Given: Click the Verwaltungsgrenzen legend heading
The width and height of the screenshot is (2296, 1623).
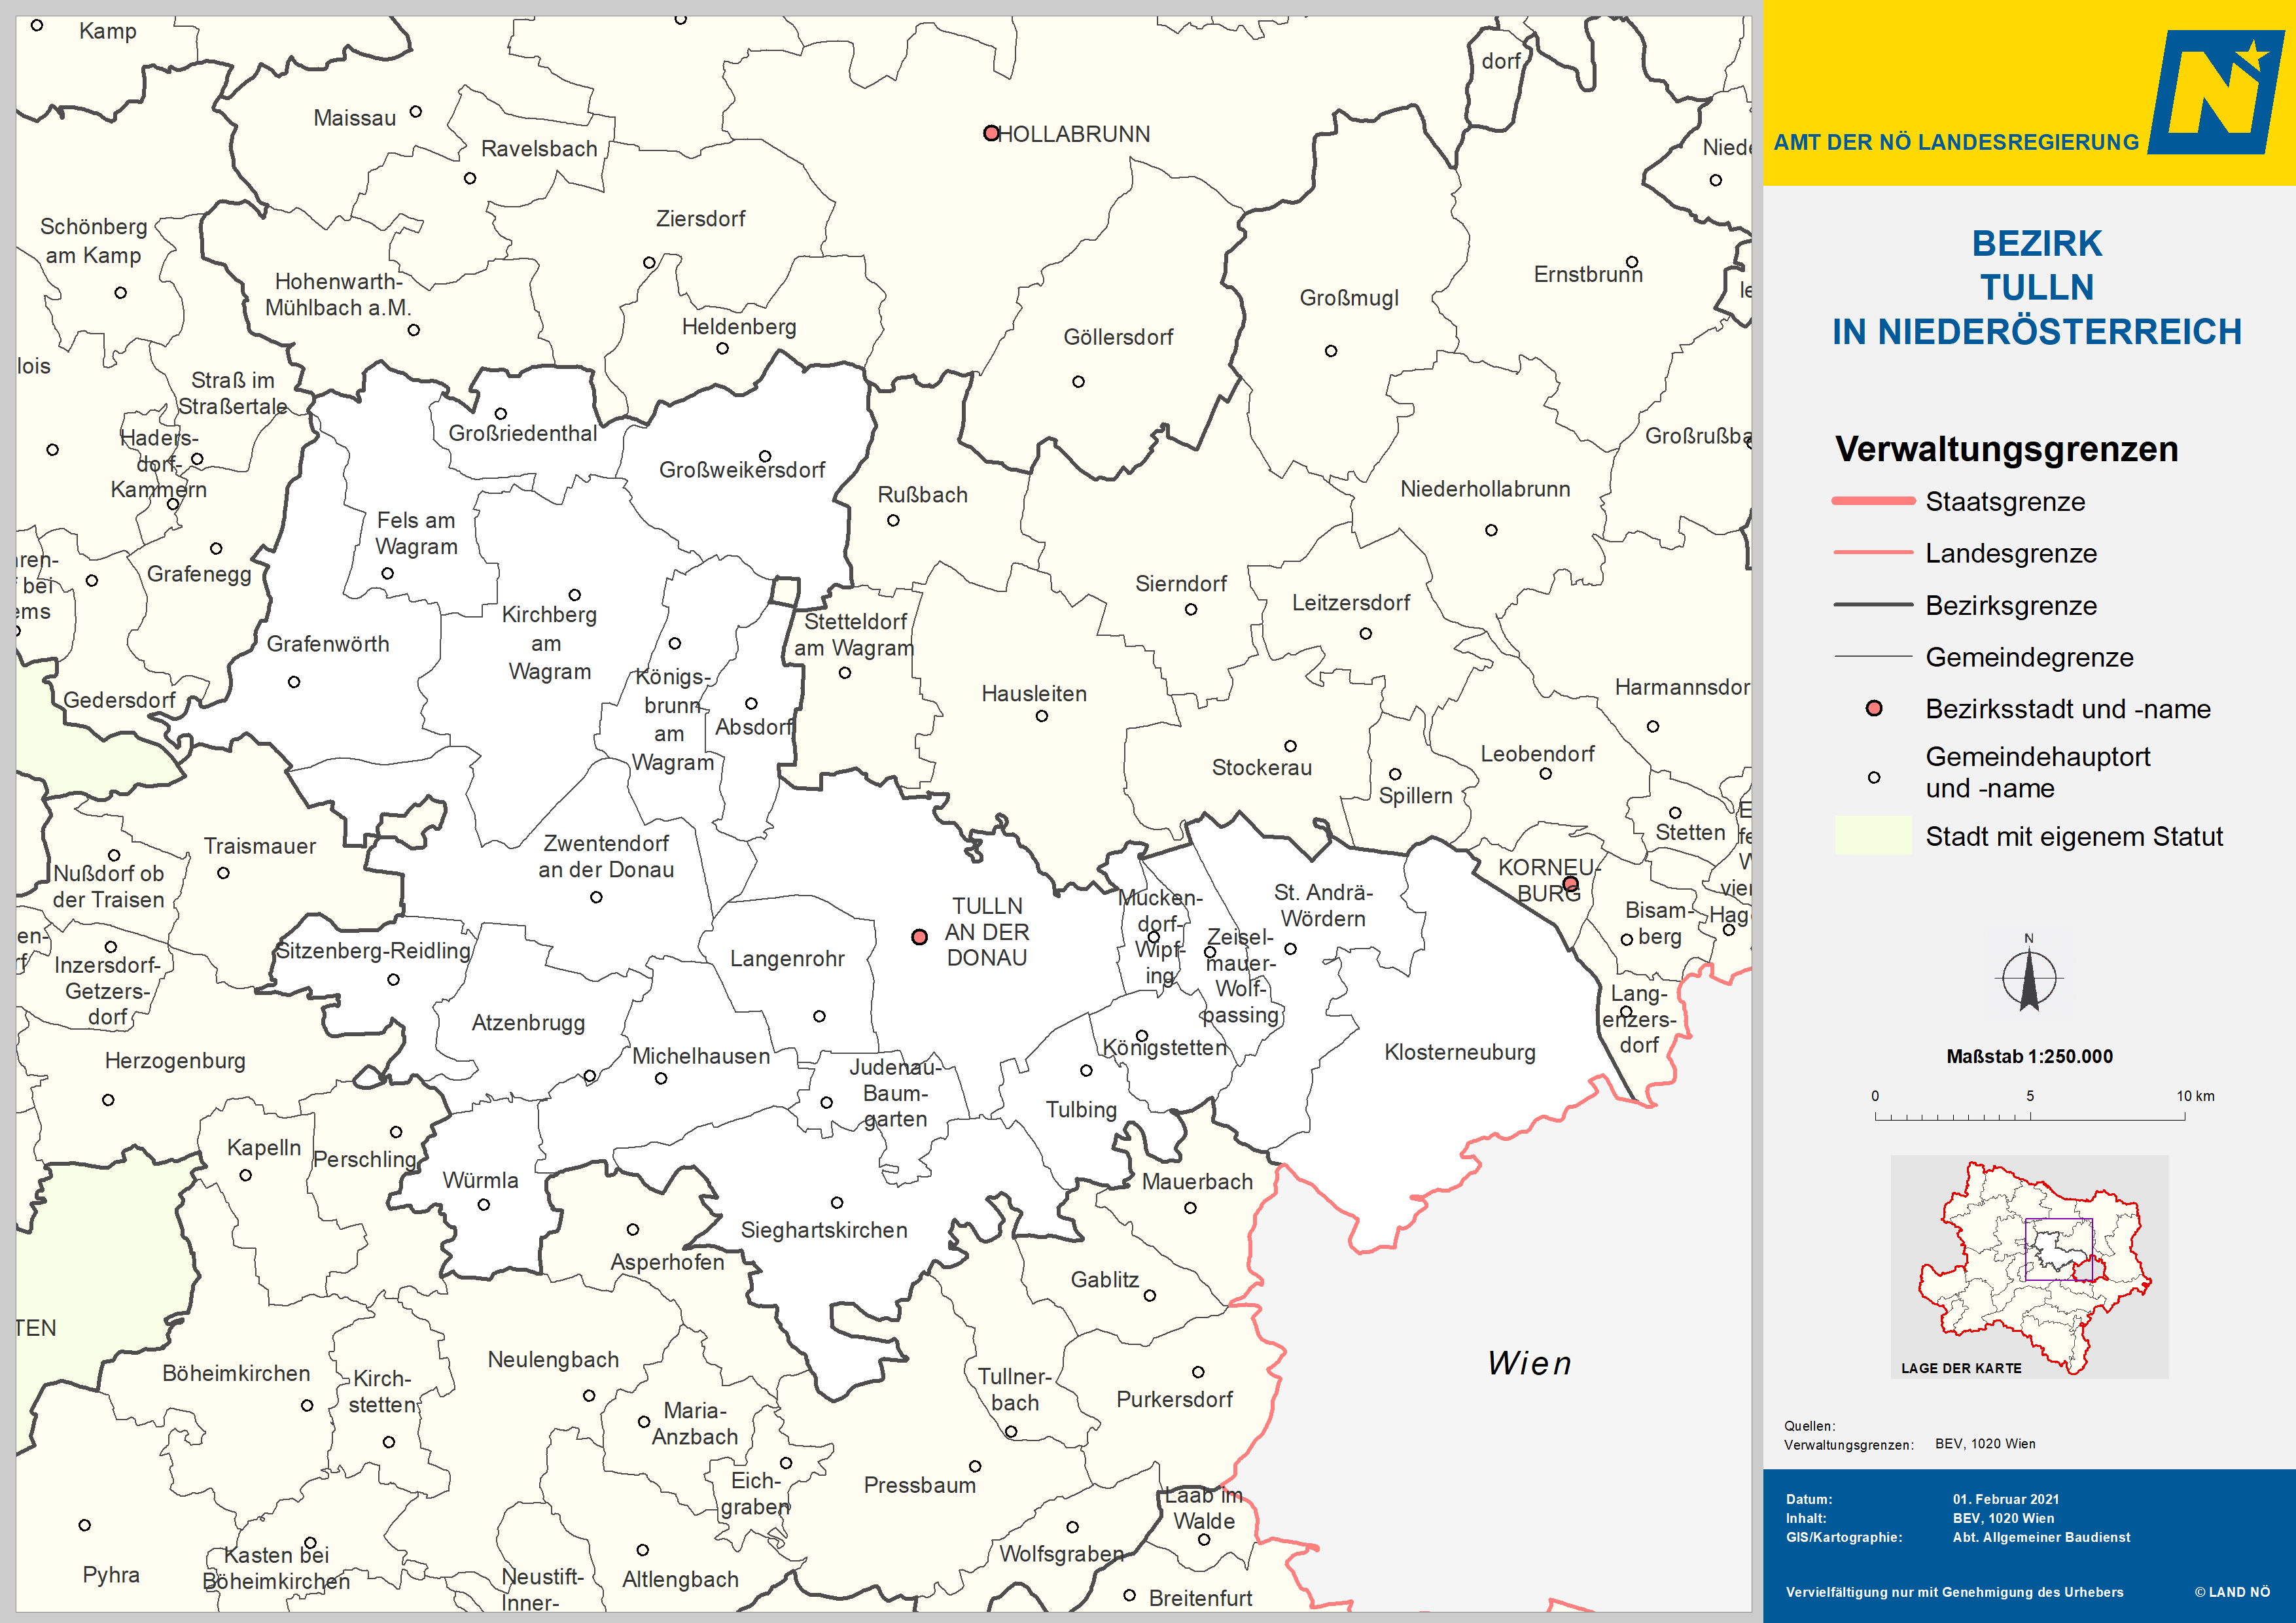Looking at the screenshot, I should 2006,449.
